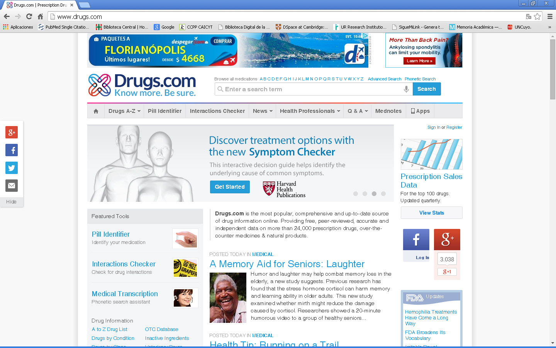Reload the page with refresh icon
Viewport: 556px width, 348px height.
[29, 17]
